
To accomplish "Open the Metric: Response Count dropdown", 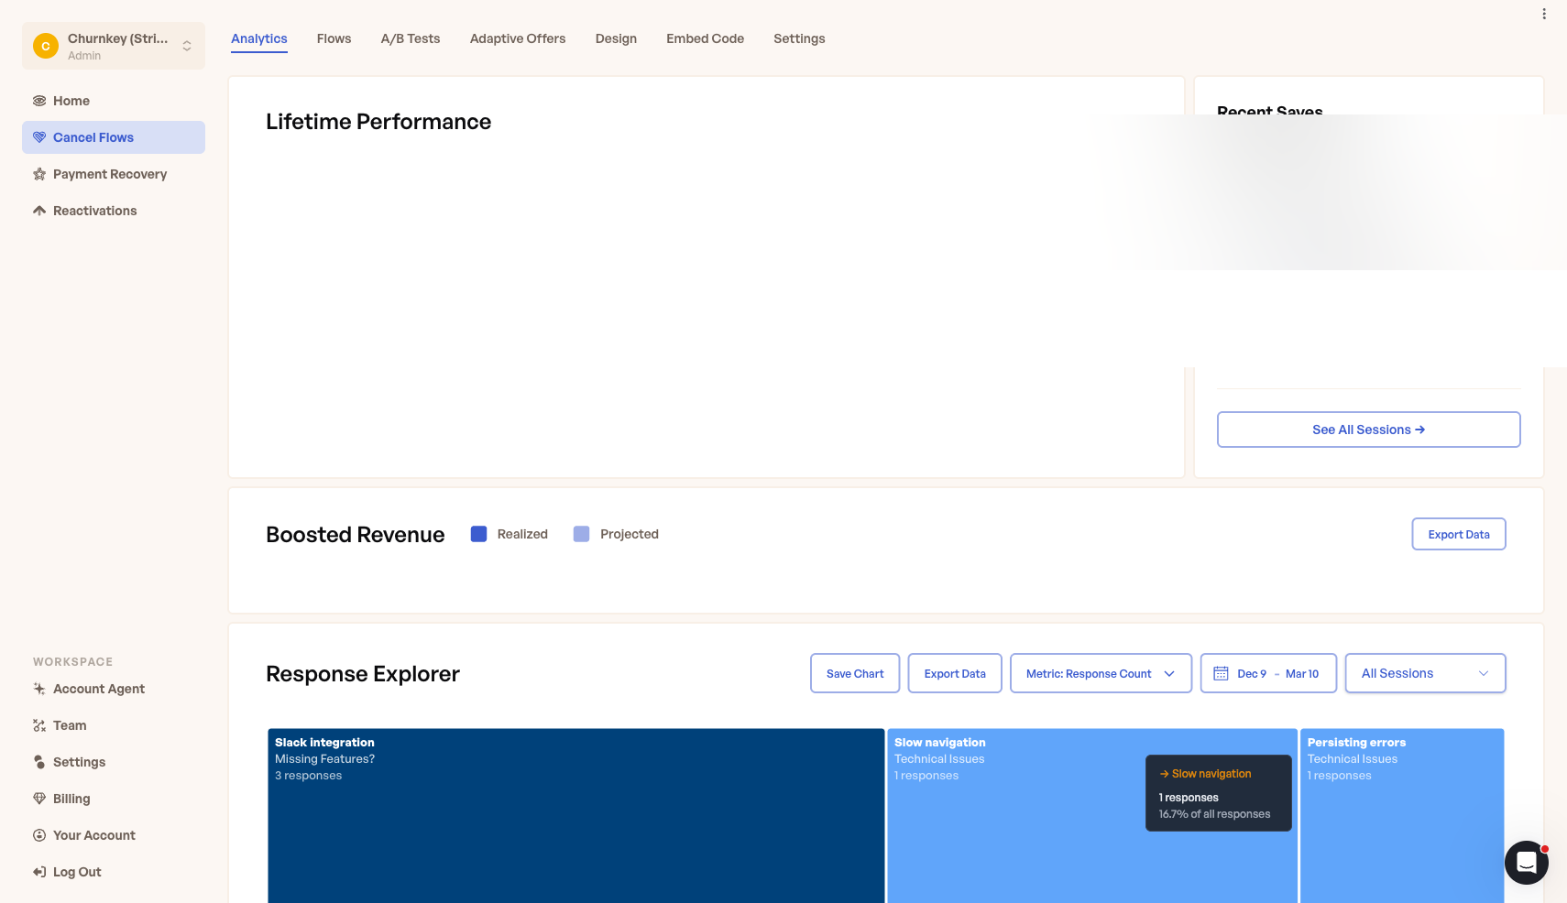I will pyautogui.click(x=1101, y=673).
